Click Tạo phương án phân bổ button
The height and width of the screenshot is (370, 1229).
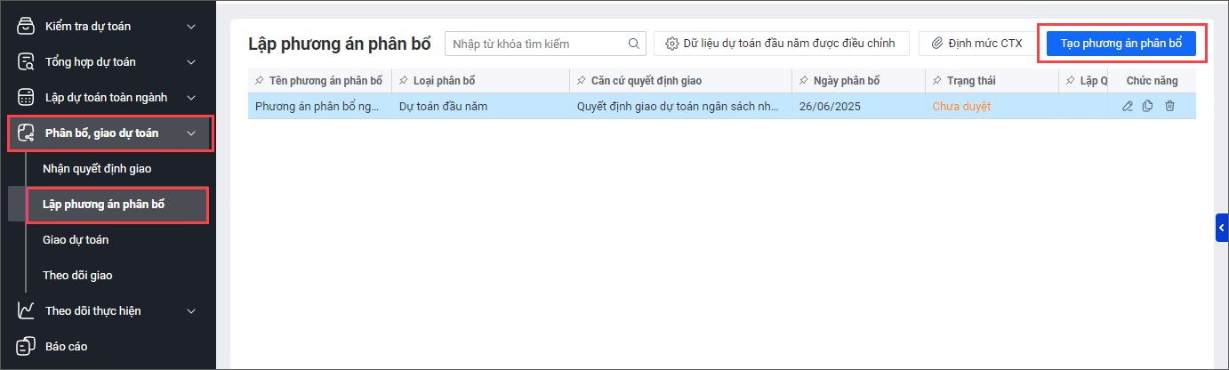click(1121, 43)
